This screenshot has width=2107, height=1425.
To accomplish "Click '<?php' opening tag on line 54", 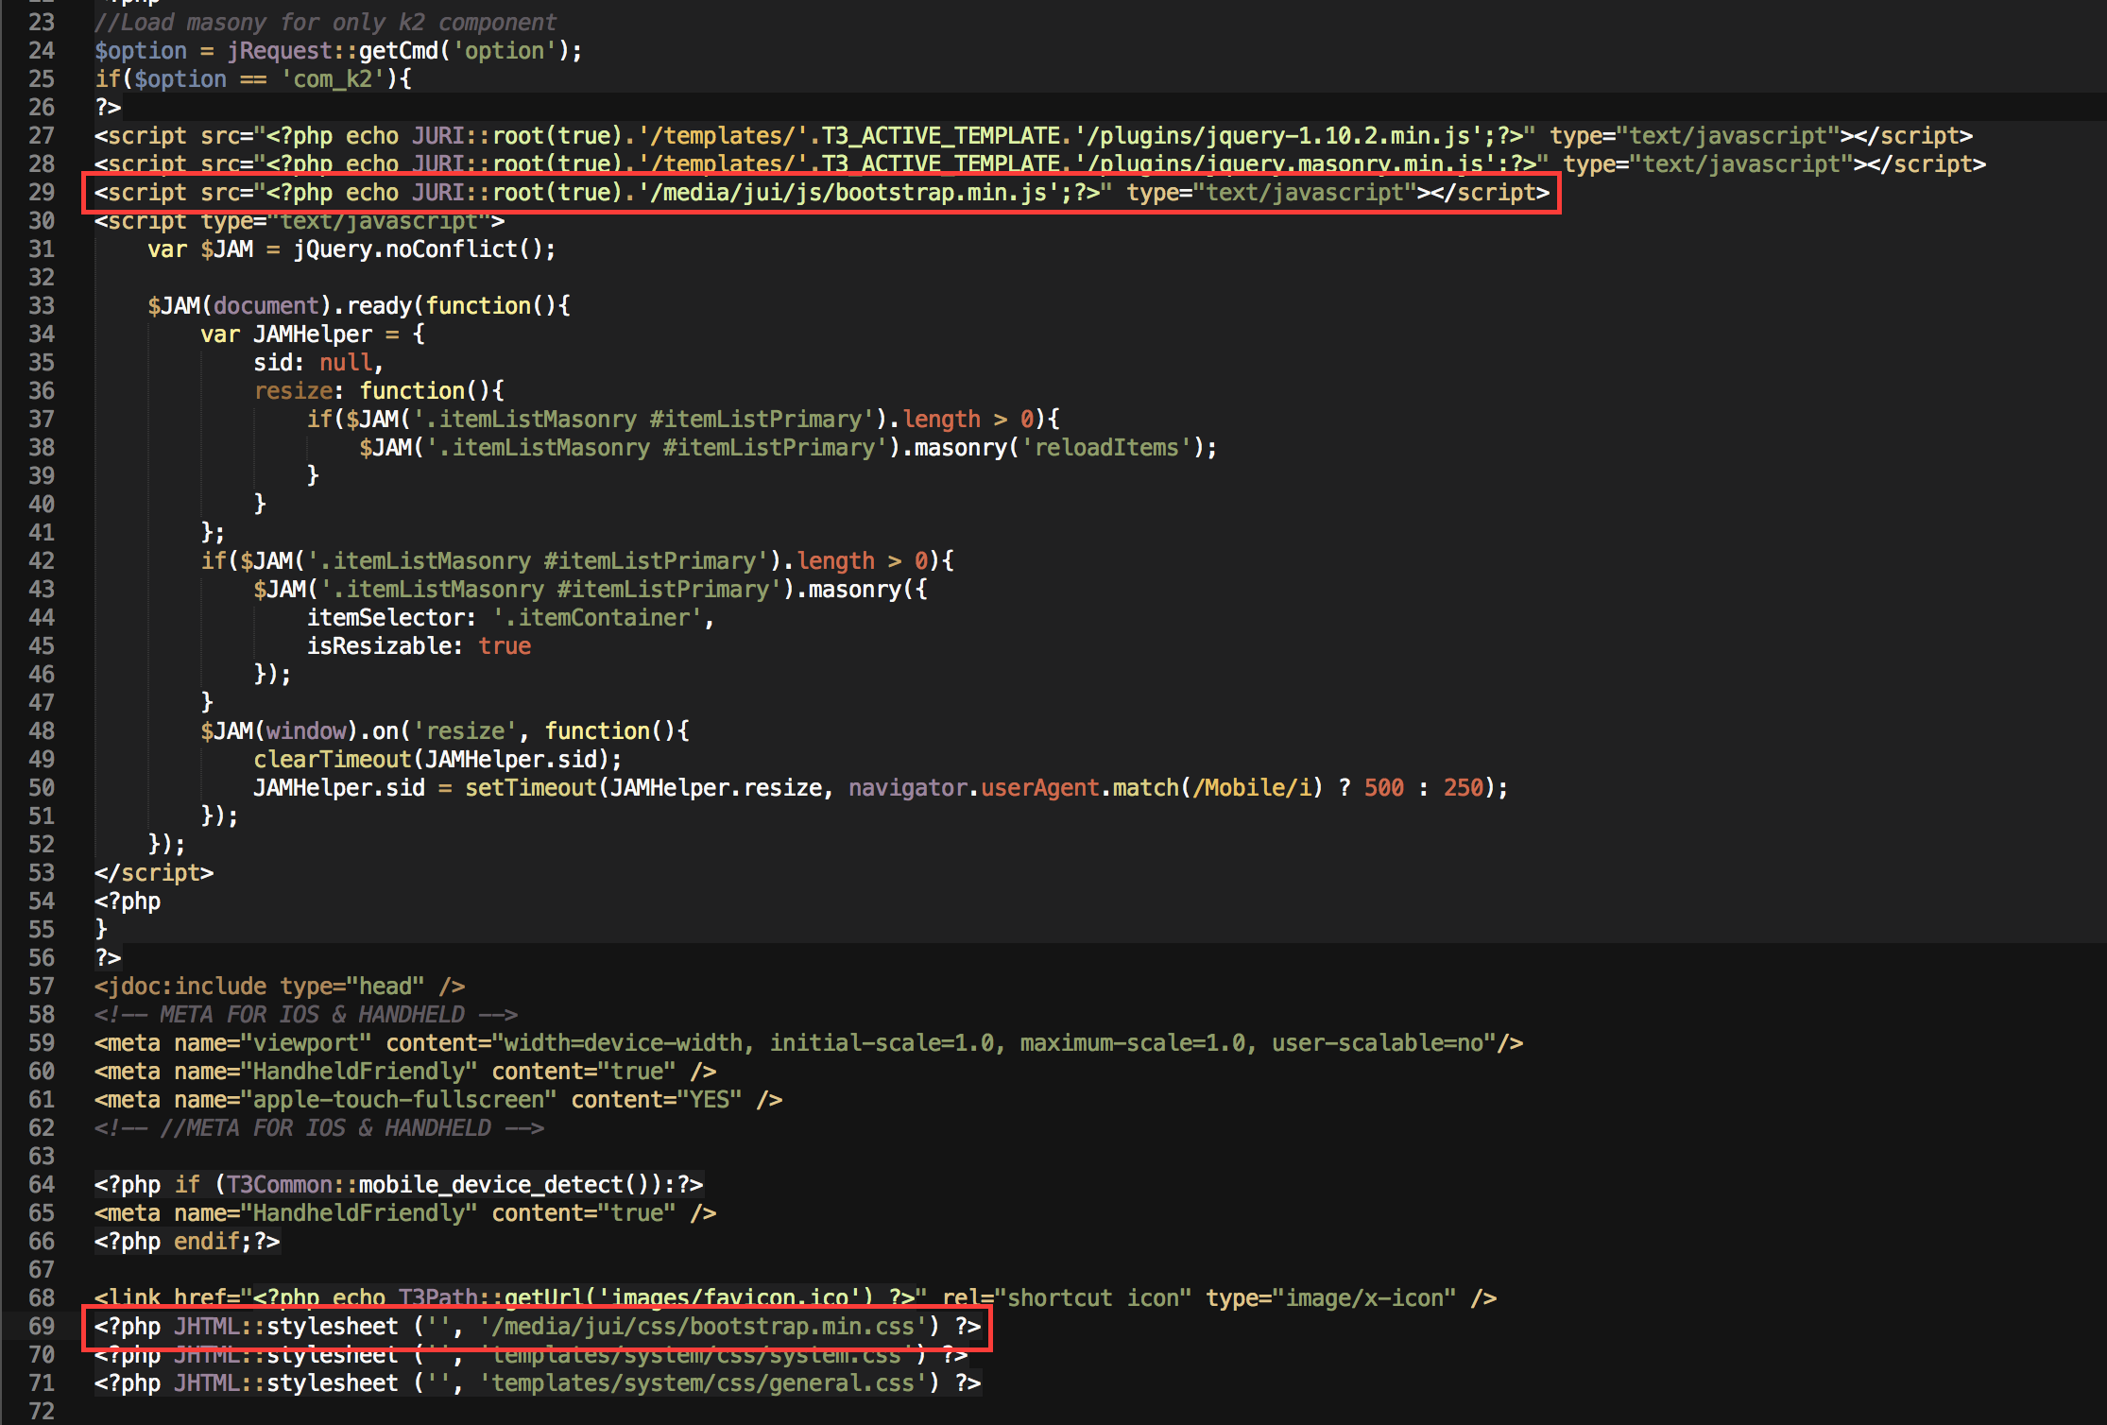I will [x=128, y=901].
